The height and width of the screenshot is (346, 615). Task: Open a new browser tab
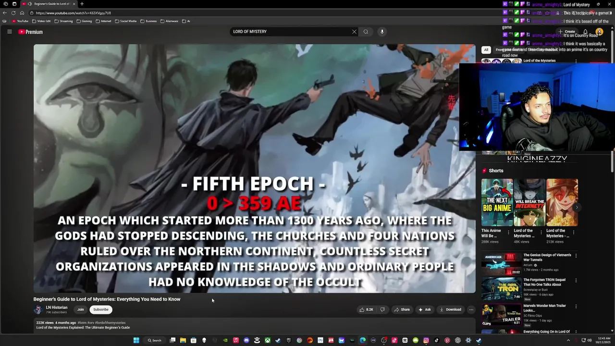tap(82, 4)
